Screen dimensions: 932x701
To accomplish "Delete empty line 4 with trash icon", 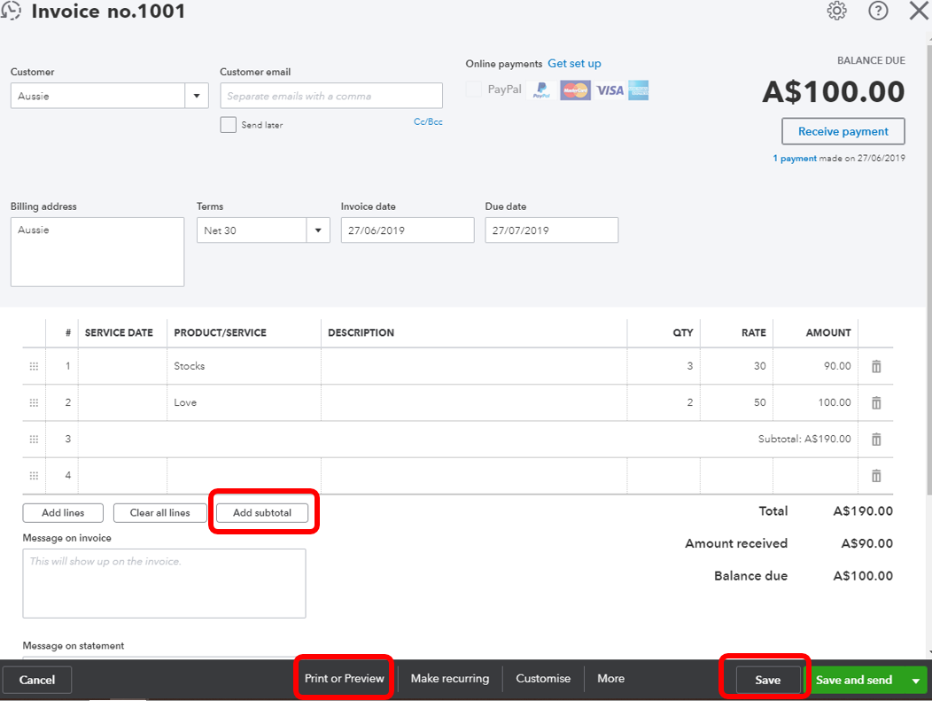I will (876, 476).
